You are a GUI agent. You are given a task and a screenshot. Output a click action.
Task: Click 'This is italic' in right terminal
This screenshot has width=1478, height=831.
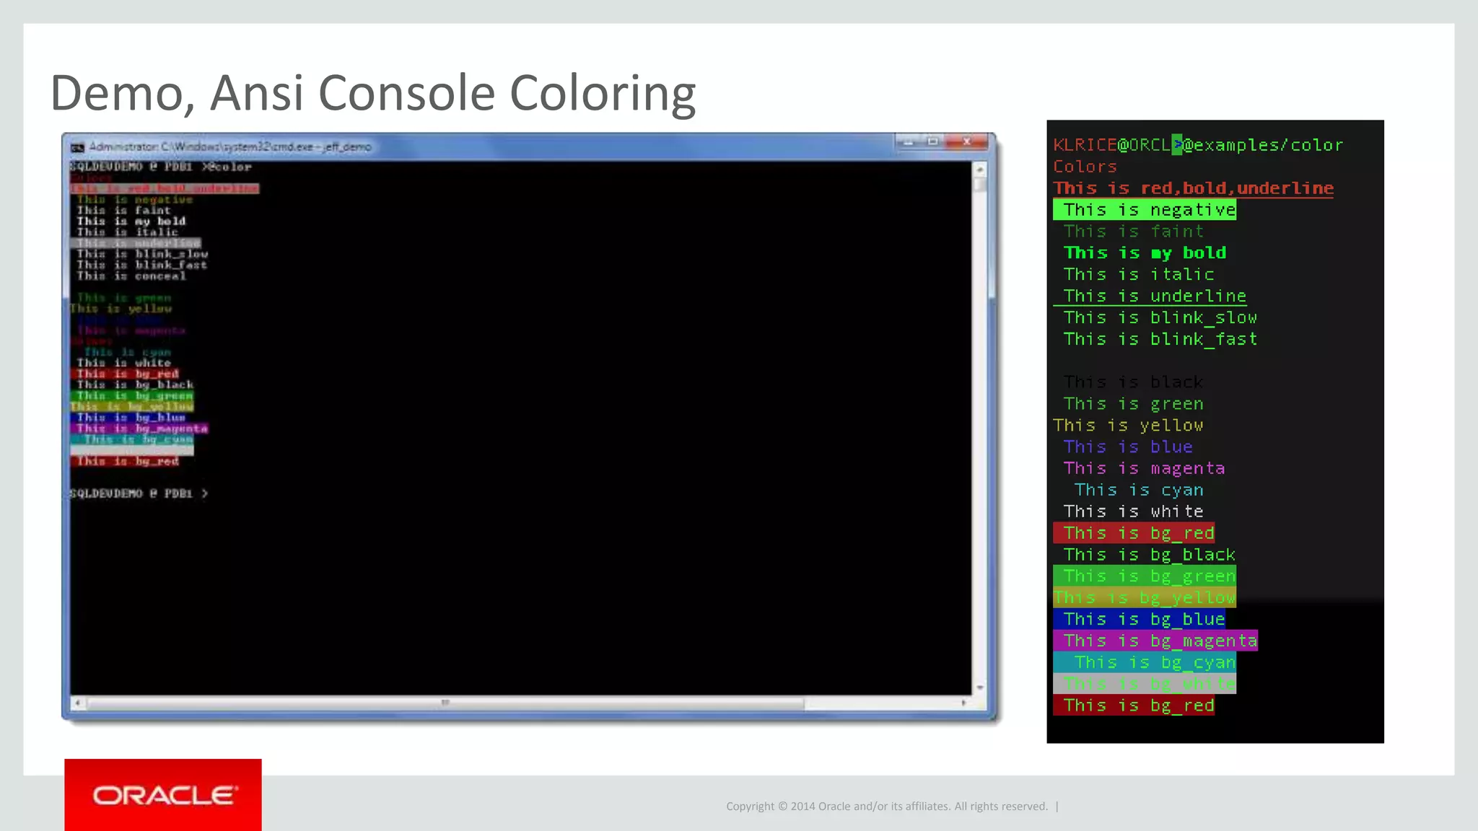pos(1139,275)
